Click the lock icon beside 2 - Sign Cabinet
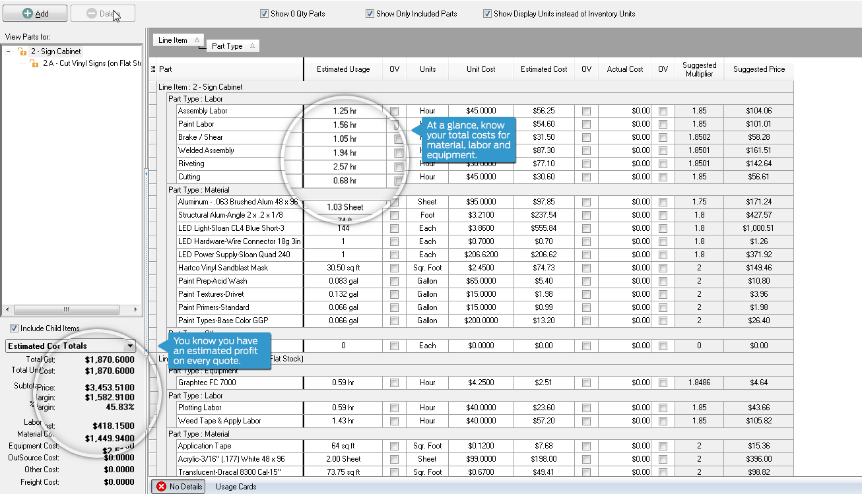862x494 pixels. [22, 51]
